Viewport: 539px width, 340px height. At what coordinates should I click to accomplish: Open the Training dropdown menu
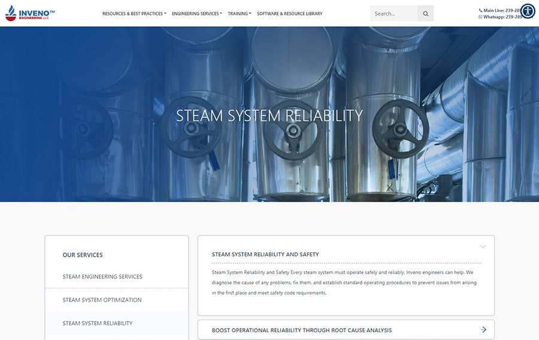point(239,14)
